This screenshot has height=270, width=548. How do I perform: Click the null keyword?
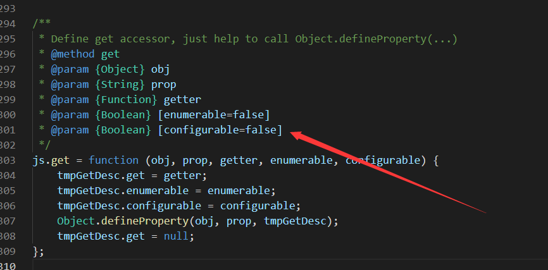point(176,236)
